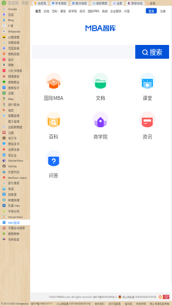This screenshot has width=172, height=306.
Task: Open the 问答 question mark icon
Action: pyautogui.click(x=54, y=158)
